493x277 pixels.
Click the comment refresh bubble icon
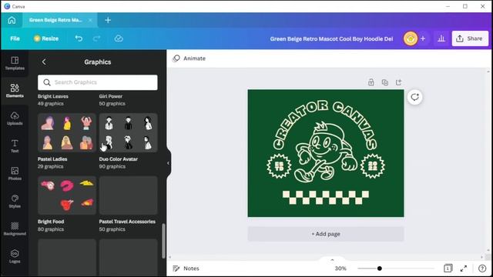pos(414,97)
